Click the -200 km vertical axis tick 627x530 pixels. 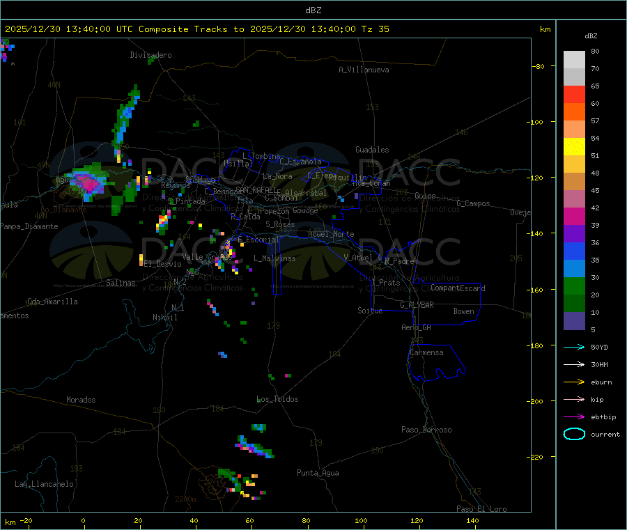click(x=537, y=401)
